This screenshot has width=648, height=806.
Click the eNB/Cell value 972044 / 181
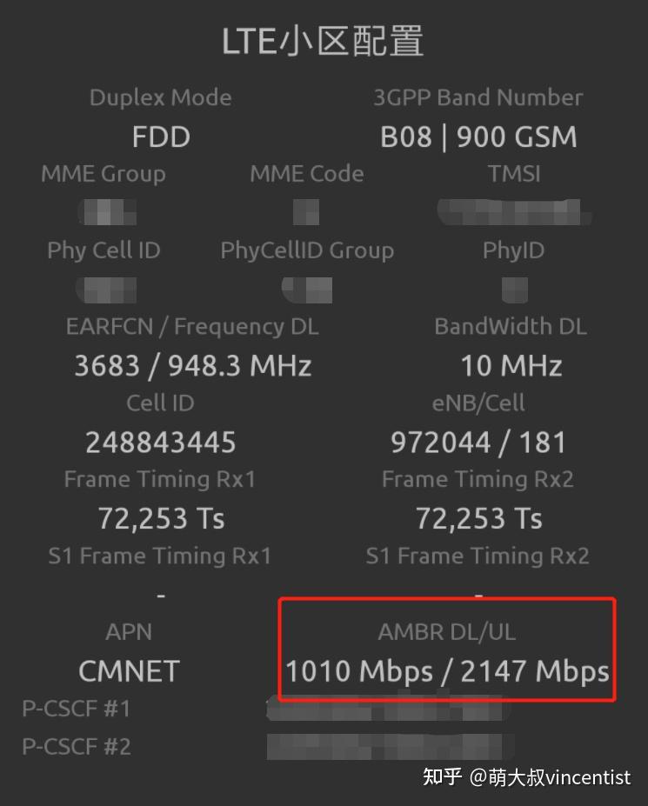coord(478,442)
